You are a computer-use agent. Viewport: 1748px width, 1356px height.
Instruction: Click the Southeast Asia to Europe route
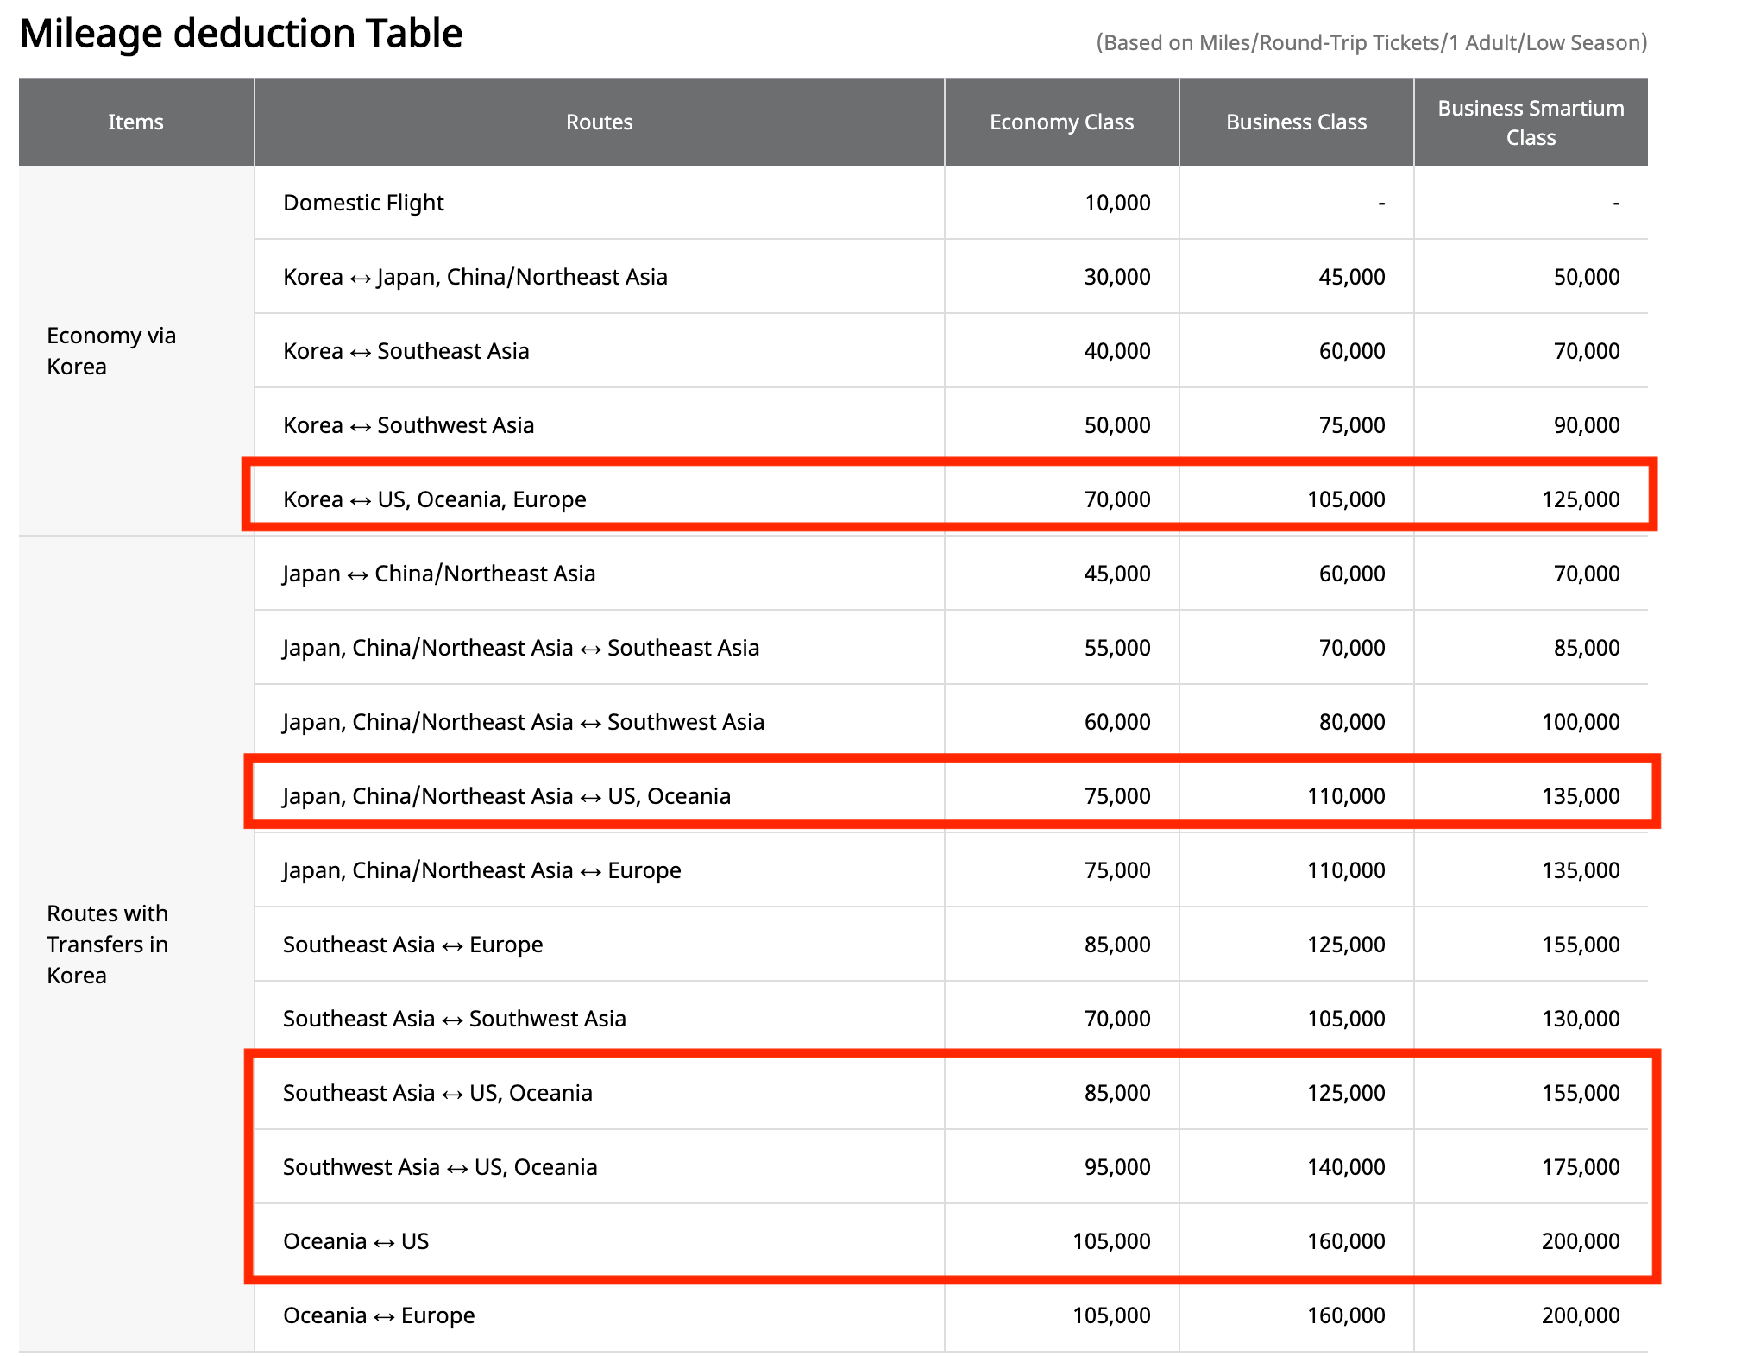click(412, 945)
